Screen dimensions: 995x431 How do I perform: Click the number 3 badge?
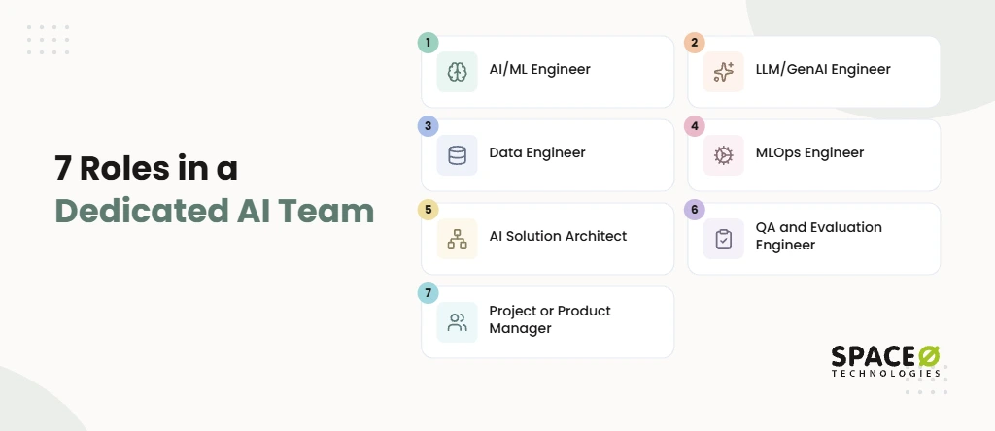click(428, 126)
